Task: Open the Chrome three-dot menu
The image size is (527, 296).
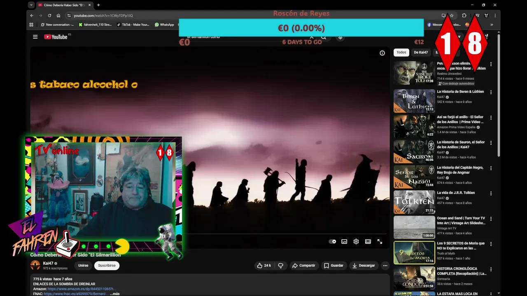Action: (x=495, y=16)
